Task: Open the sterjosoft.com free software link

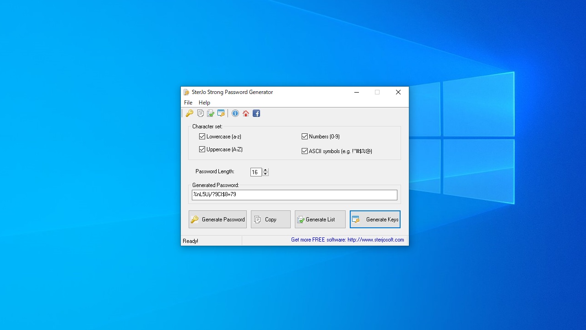Action: pos(347,240)
